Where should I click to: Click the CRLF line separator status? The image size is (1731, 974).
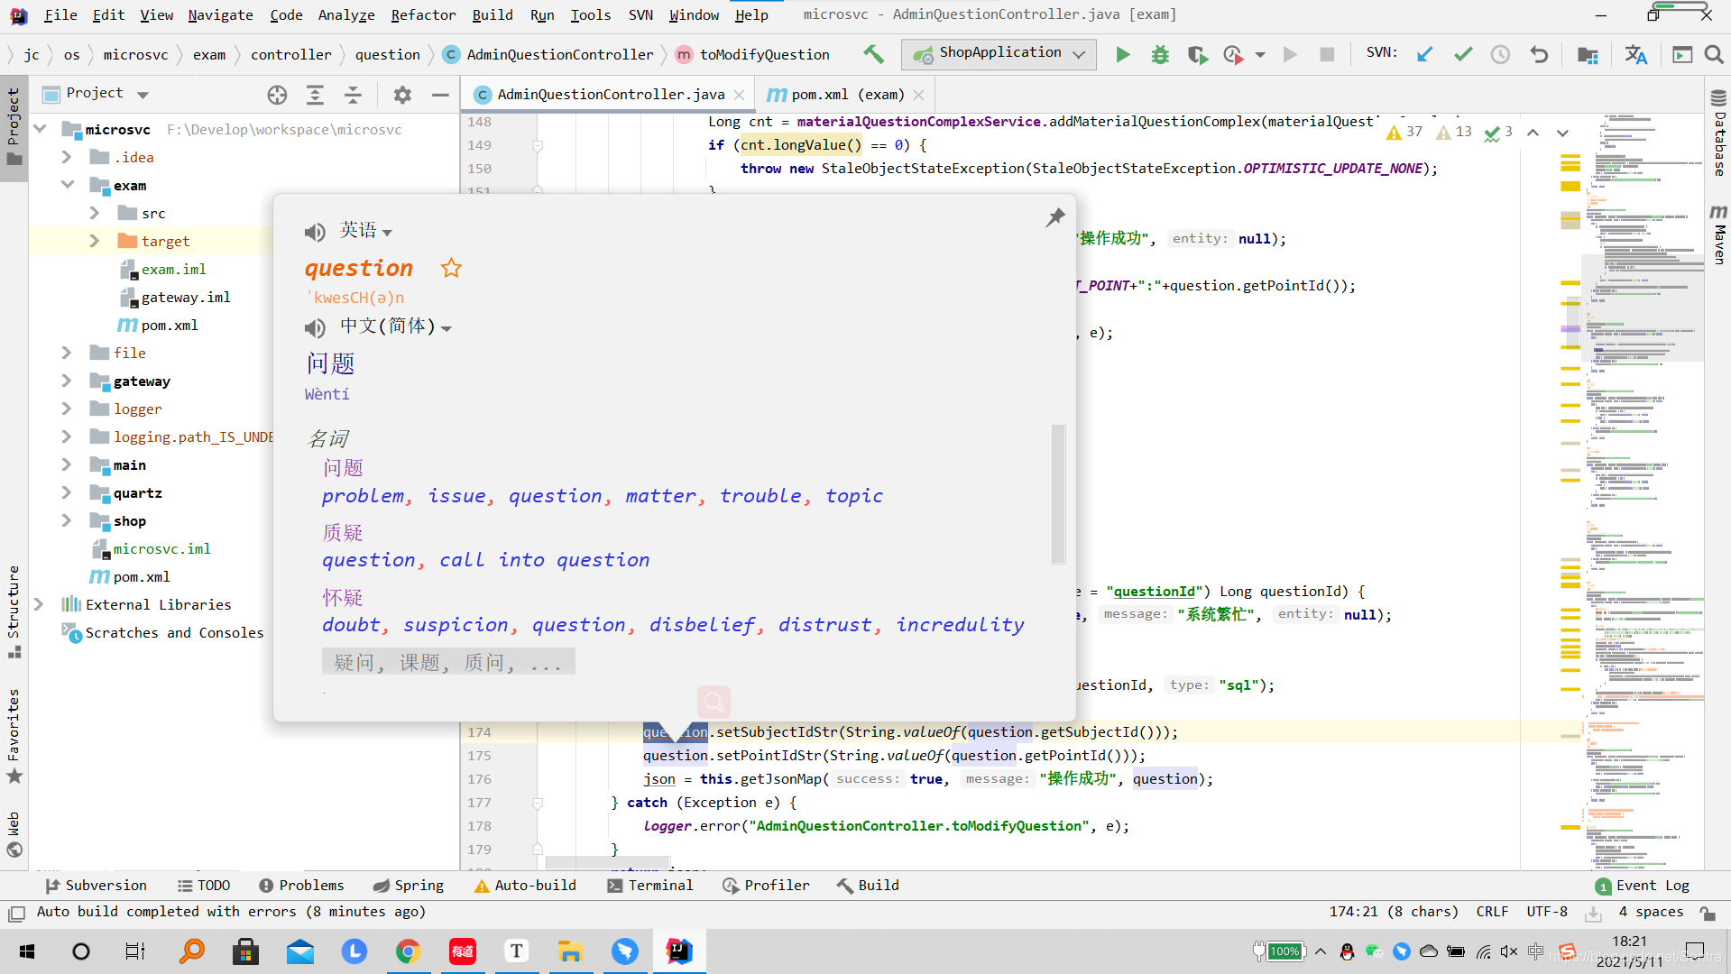(x=1492, y=912)
